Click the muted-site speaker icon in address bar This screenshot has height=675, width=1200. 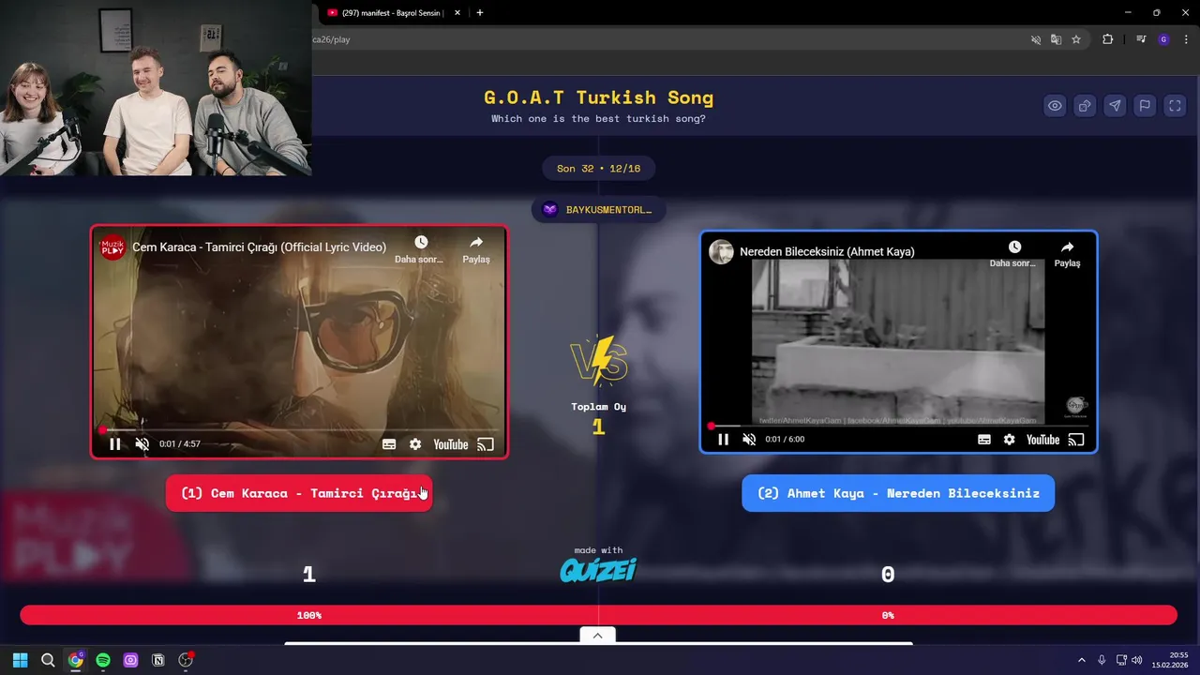(x=1036, y=39)
